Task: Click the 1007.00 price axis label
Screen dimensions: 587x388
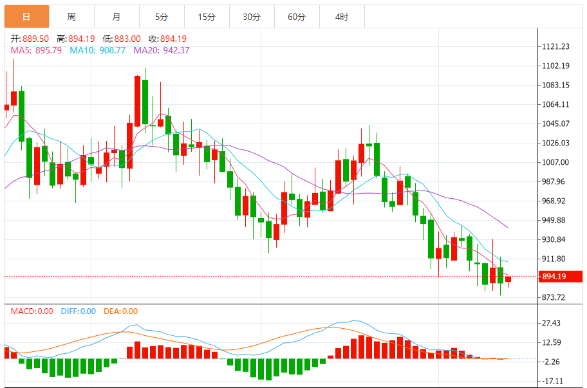Action: [x=555, y=162]
